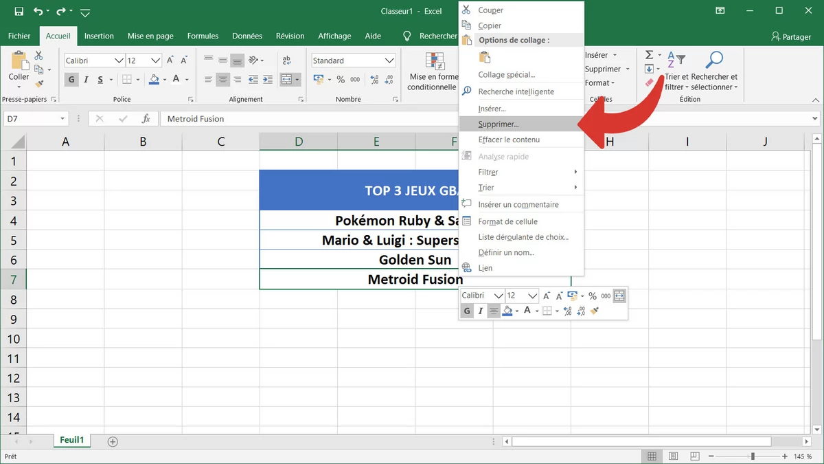824x464 pixels.
Task: Click the orientation icon in Alignement group
Action: 253,60
